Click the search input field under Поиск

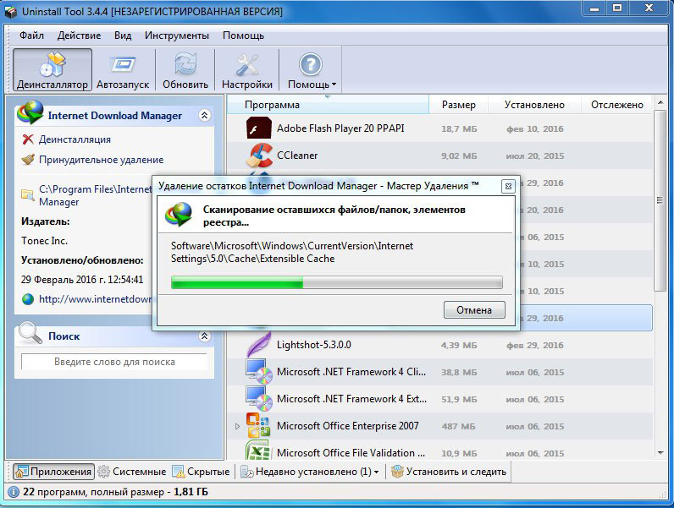pyautogui.click(x=114, y=362)
